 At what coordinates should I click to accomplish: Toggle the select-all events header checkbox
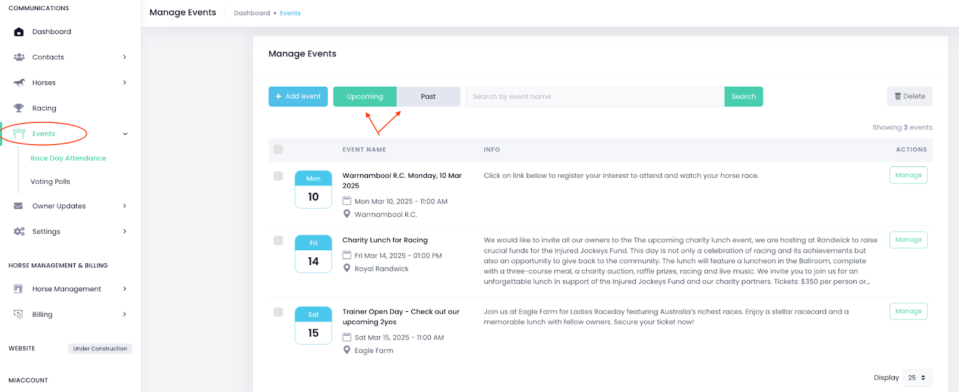278,150
